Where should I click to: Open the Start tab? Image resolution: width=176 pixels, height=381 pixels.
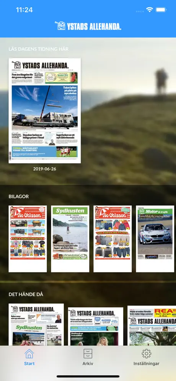[29, 357]
